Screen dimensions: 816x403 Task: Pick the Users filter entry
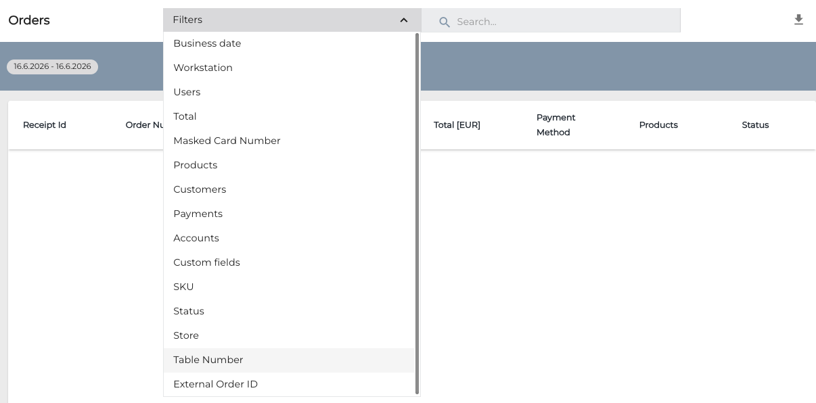tap(289, 92)
